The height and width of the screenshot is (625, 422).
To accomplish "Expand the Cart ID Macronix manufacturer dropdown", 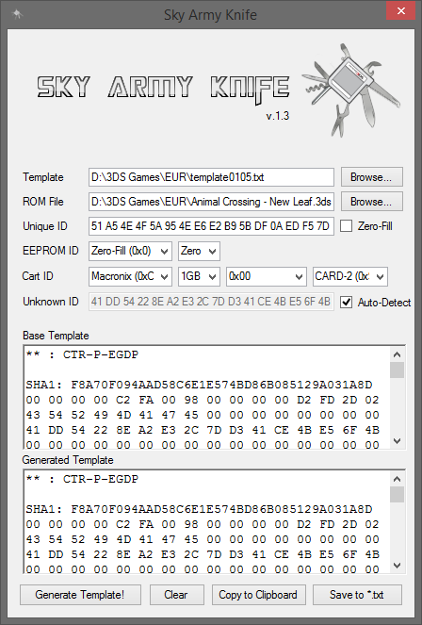I will pyautogui.click(x=130, y=276).
